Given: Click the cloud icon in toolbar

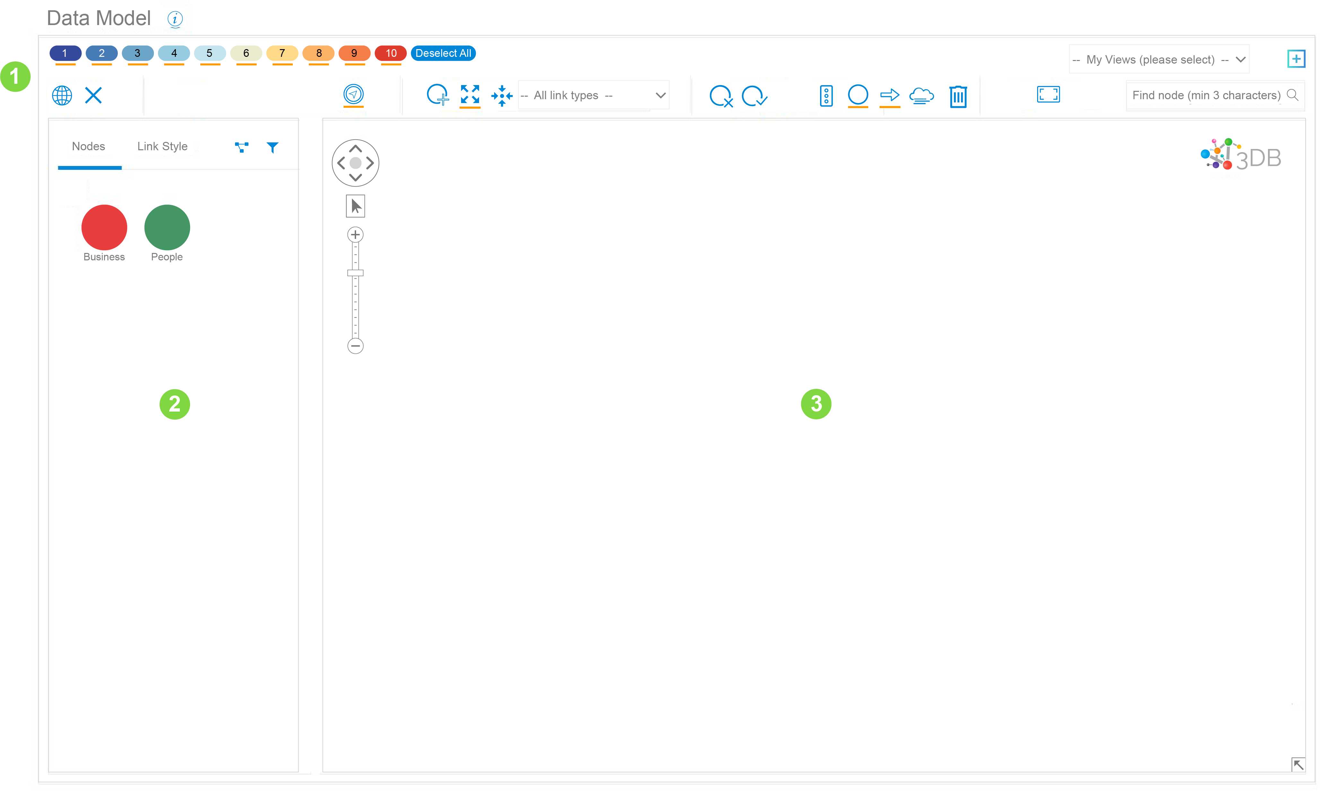Looking at the screenshot, I should [922, 95].
